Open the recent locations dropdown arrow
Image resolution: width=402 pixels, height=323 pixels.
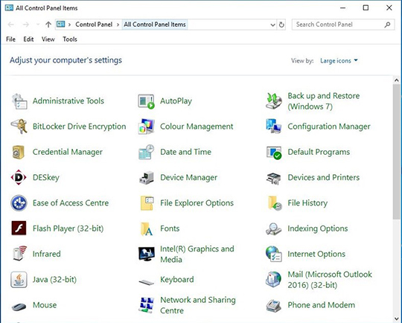coord(38,25)
